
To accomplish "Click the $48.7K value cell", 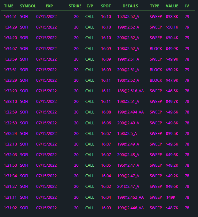I will point(172,208).
